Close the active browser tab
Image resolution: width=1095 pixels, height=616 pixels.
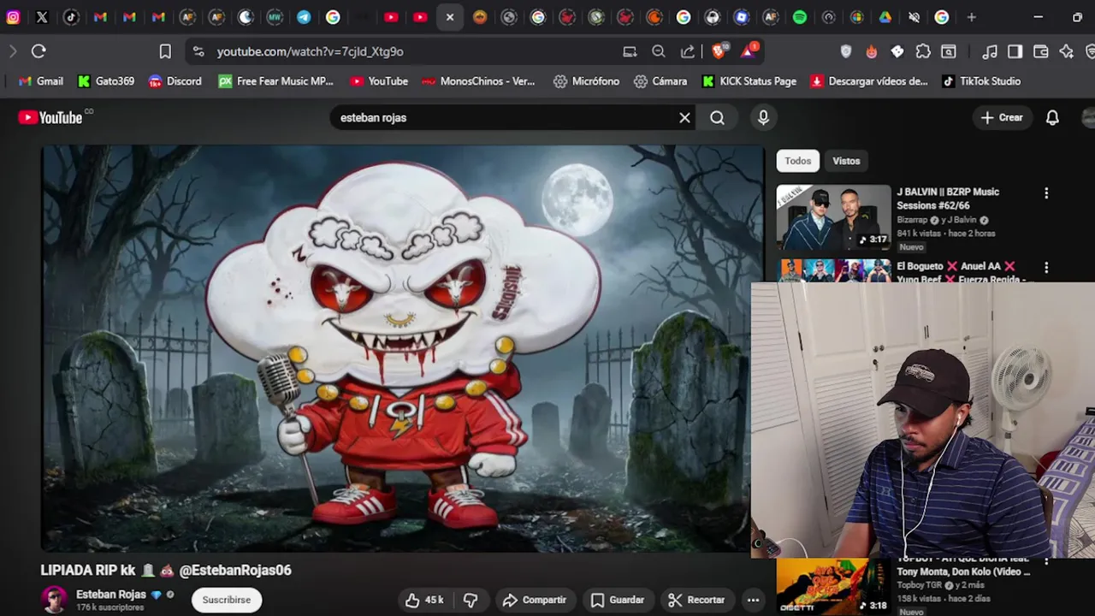tap(449, 17)
